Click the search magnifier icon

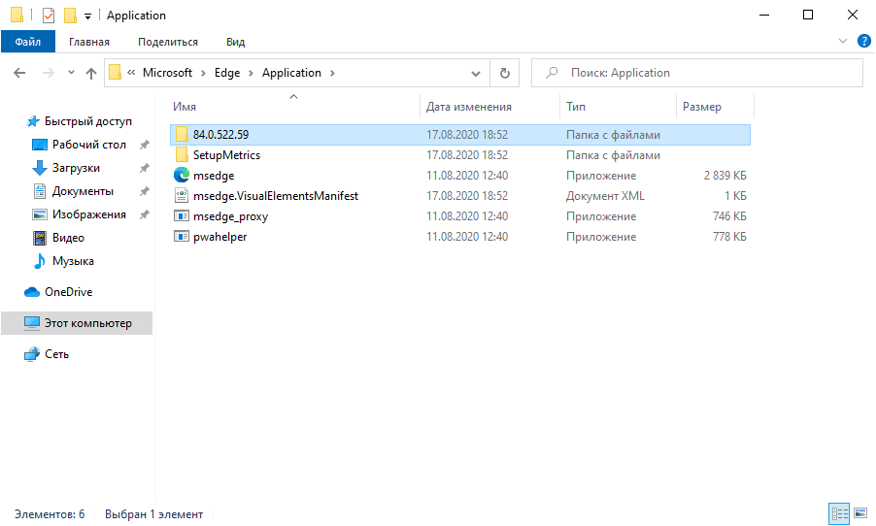point(552,73)
